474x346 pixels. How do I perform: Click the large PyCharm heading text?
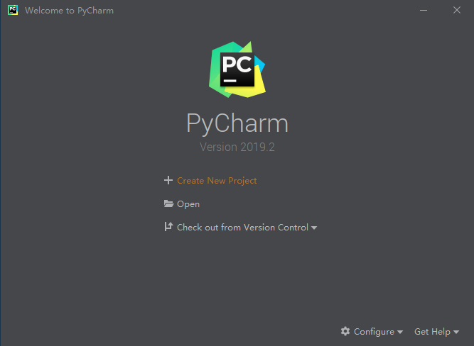pos(237,123)
